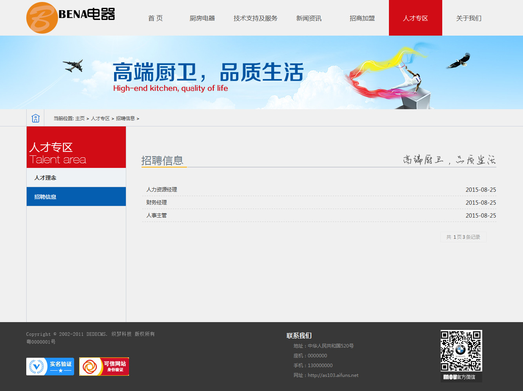Click the blue real-name verification badge
The image size is (523, 391).
point(50,366)
